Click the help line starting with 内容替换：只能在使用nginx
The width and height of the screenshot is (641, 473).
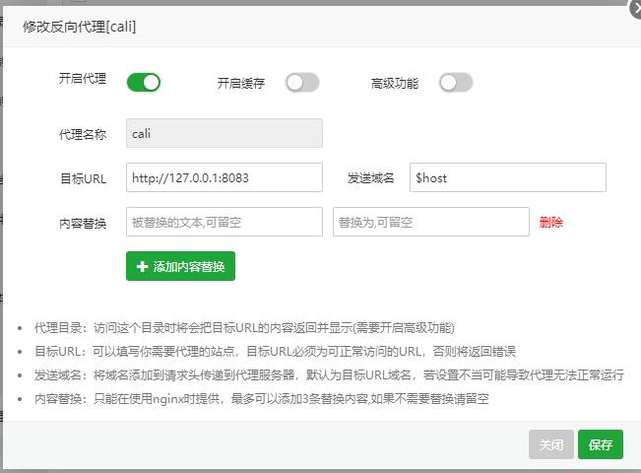click(x=262, y=398)
